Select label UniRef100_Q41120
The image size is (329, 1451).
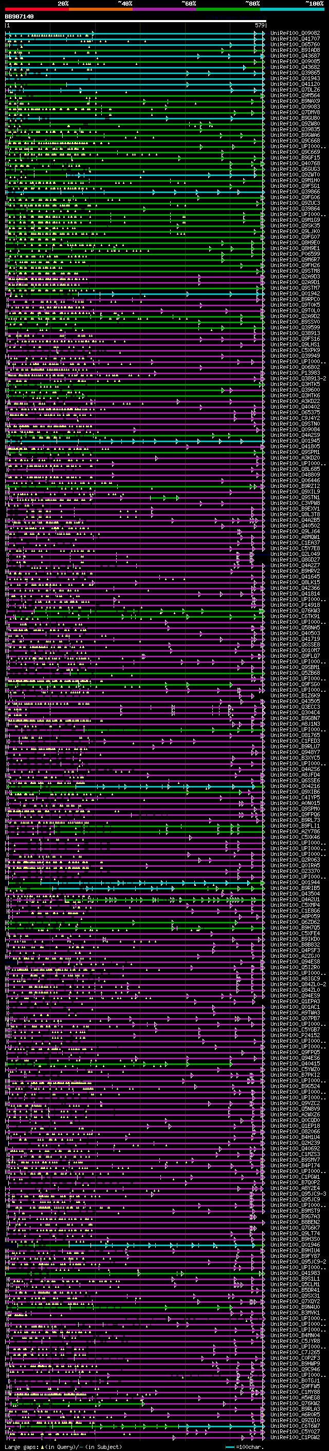(295, 84)
